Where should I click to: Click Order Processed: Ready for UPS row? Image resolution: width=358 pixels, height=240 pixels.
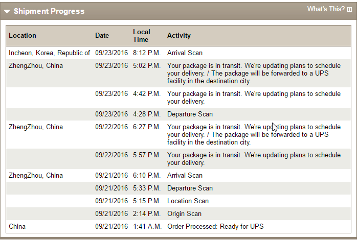click(x=178, y=227)
